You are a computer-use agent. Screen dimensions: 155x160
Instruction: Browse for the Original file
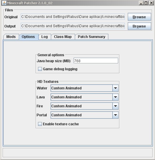tap(139, 17)
